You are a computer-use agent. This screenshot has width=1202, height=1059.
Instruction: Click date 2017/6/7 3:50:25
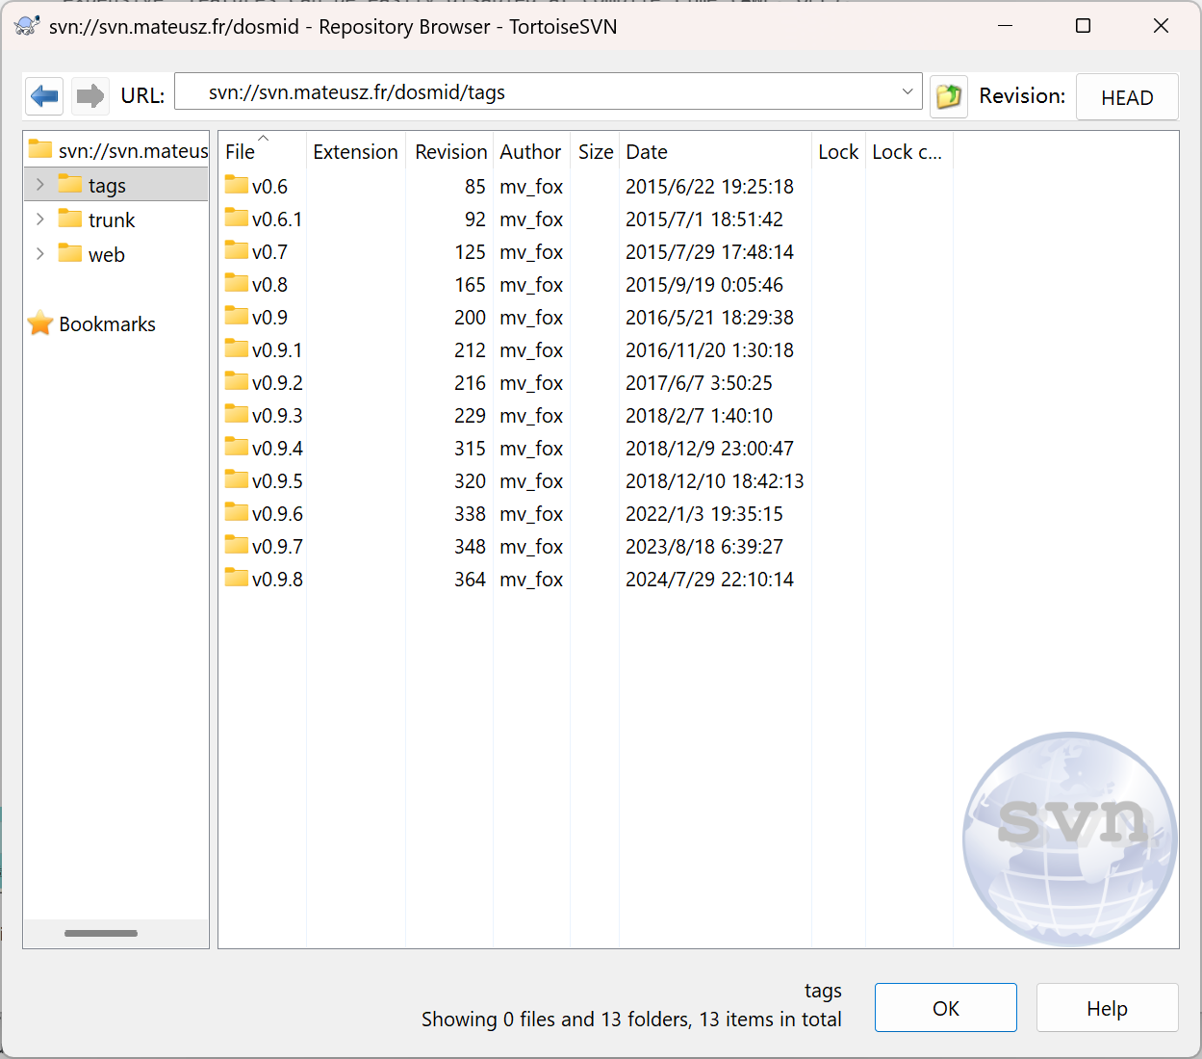coord(699,382)
